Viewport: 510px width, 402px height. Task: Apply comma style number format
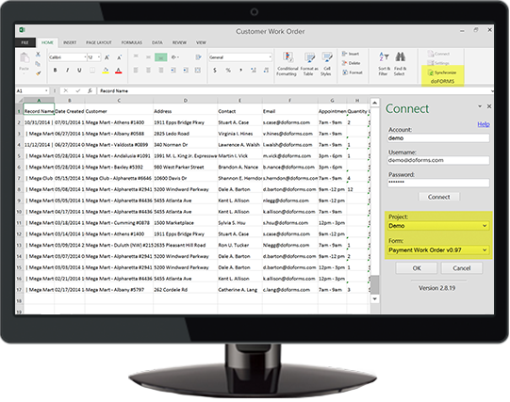(x=241, y=71)
